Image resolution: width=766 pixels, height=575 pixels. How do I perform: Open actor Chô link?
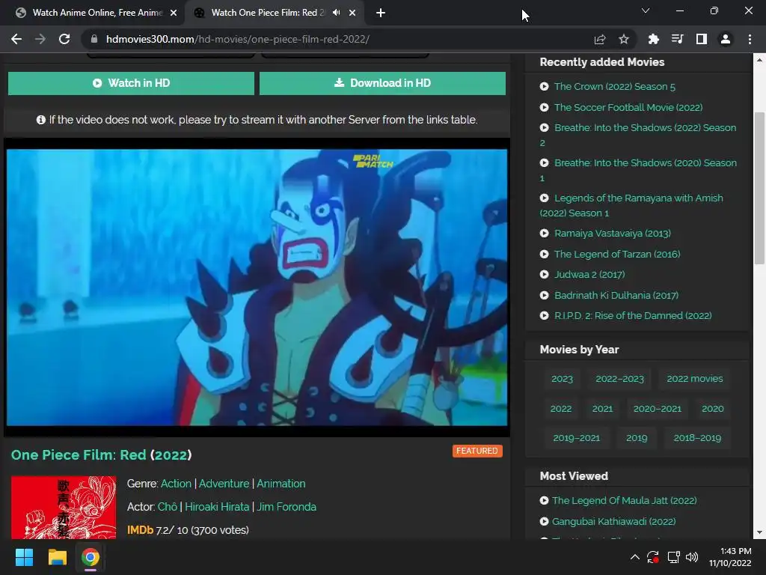pos(167,507)
